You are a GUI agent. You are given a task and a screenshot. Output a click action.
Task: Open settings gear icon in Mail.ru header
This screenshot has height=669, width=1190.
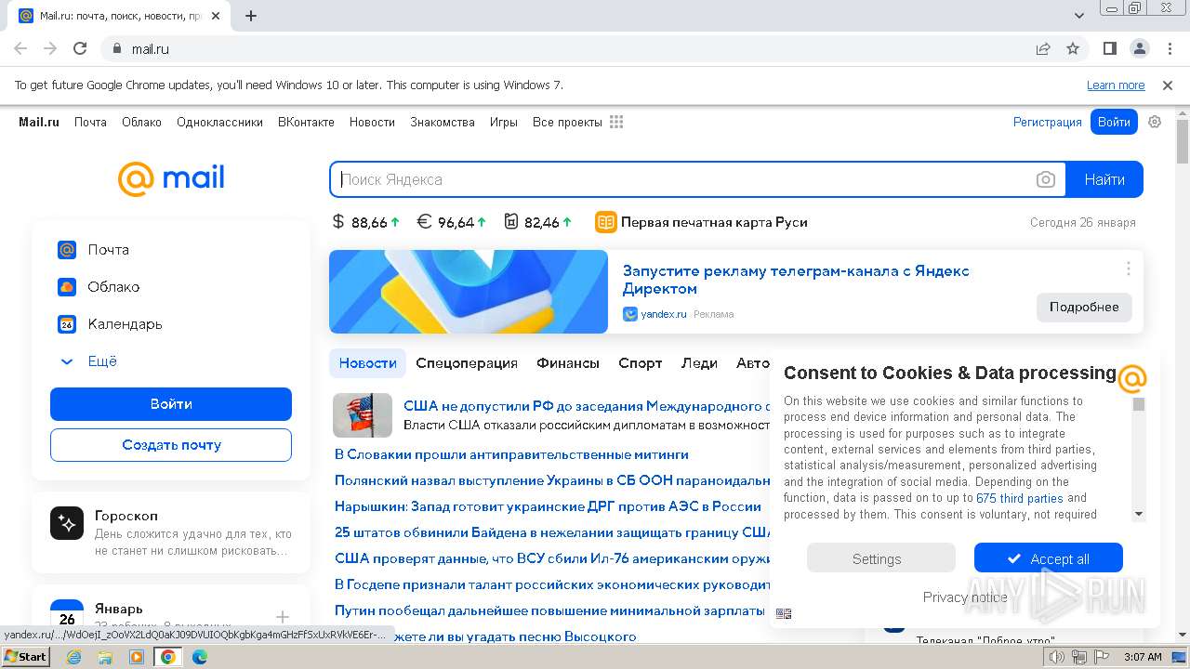[x=1155, y=122]
